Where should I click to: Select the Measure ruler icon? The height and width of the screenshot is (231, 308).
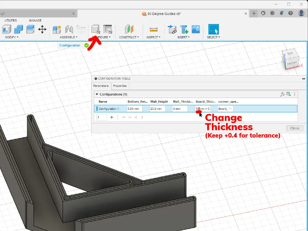point(153,30)
